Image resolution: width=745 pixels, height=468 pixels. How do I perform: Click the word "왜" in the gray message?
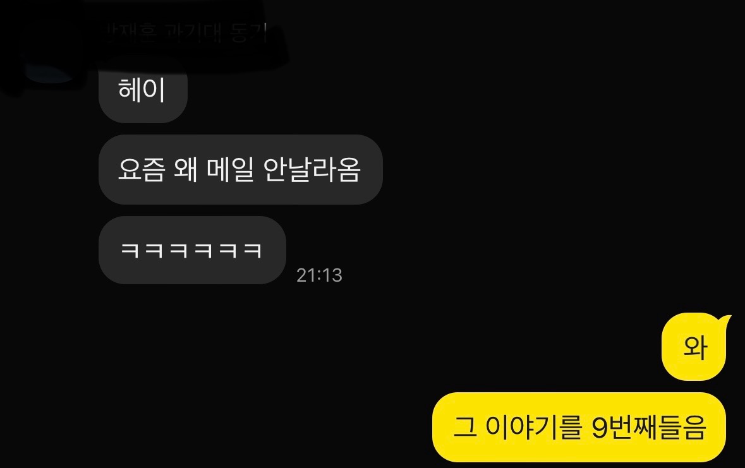[x=186, y=170]
